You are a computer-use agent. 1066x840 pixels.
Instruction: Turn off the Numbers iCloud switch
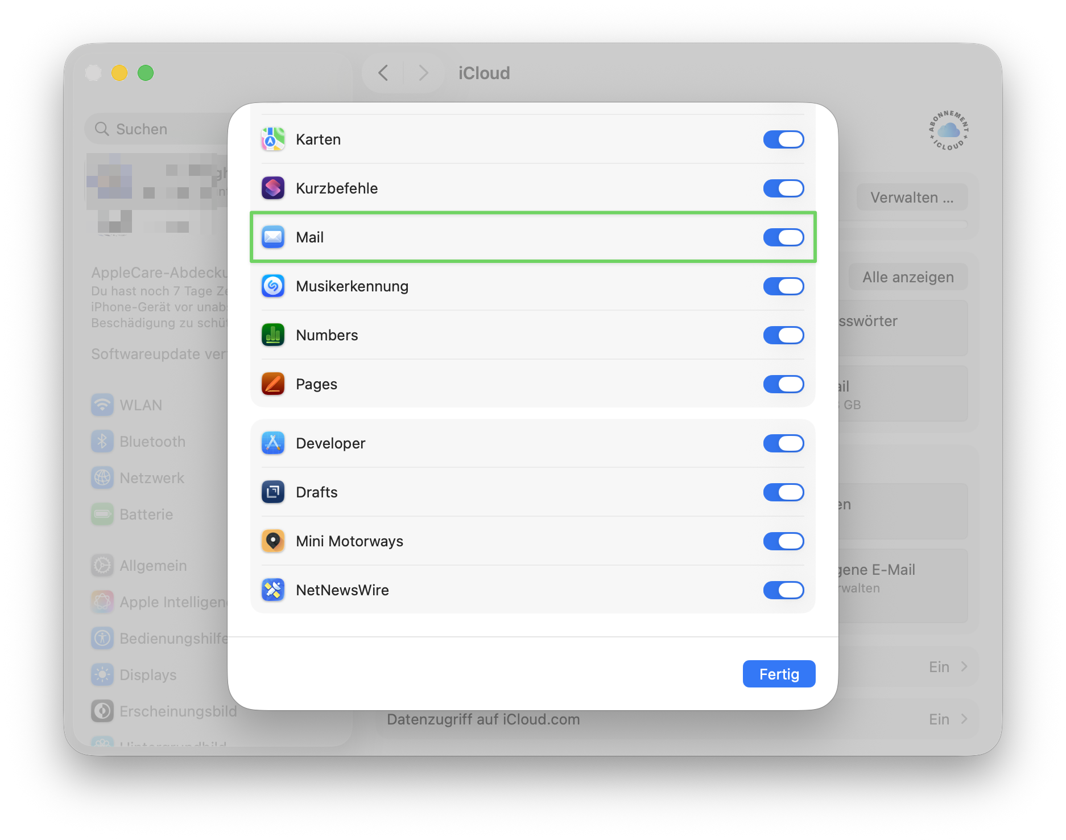[783, 335]
